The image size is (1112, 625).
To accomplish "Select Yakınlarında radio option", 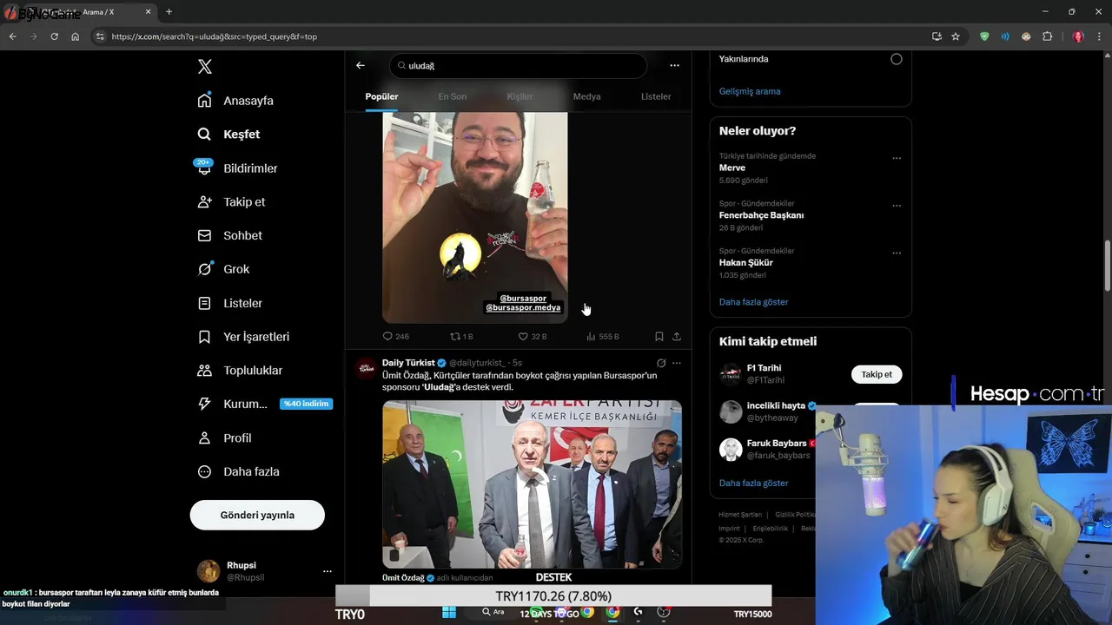I will 897,59.
